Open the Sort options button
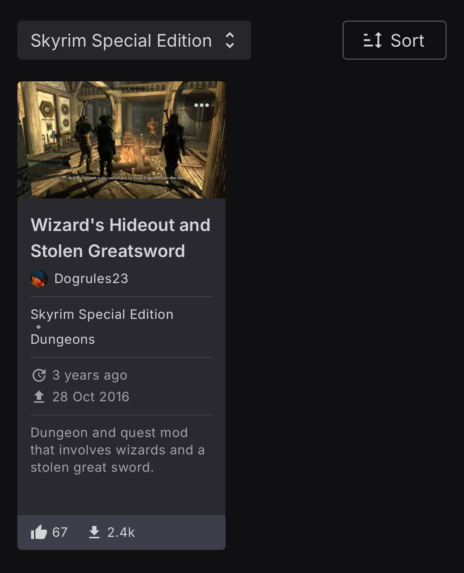The image size is (464, 573). tap(394, 40)
